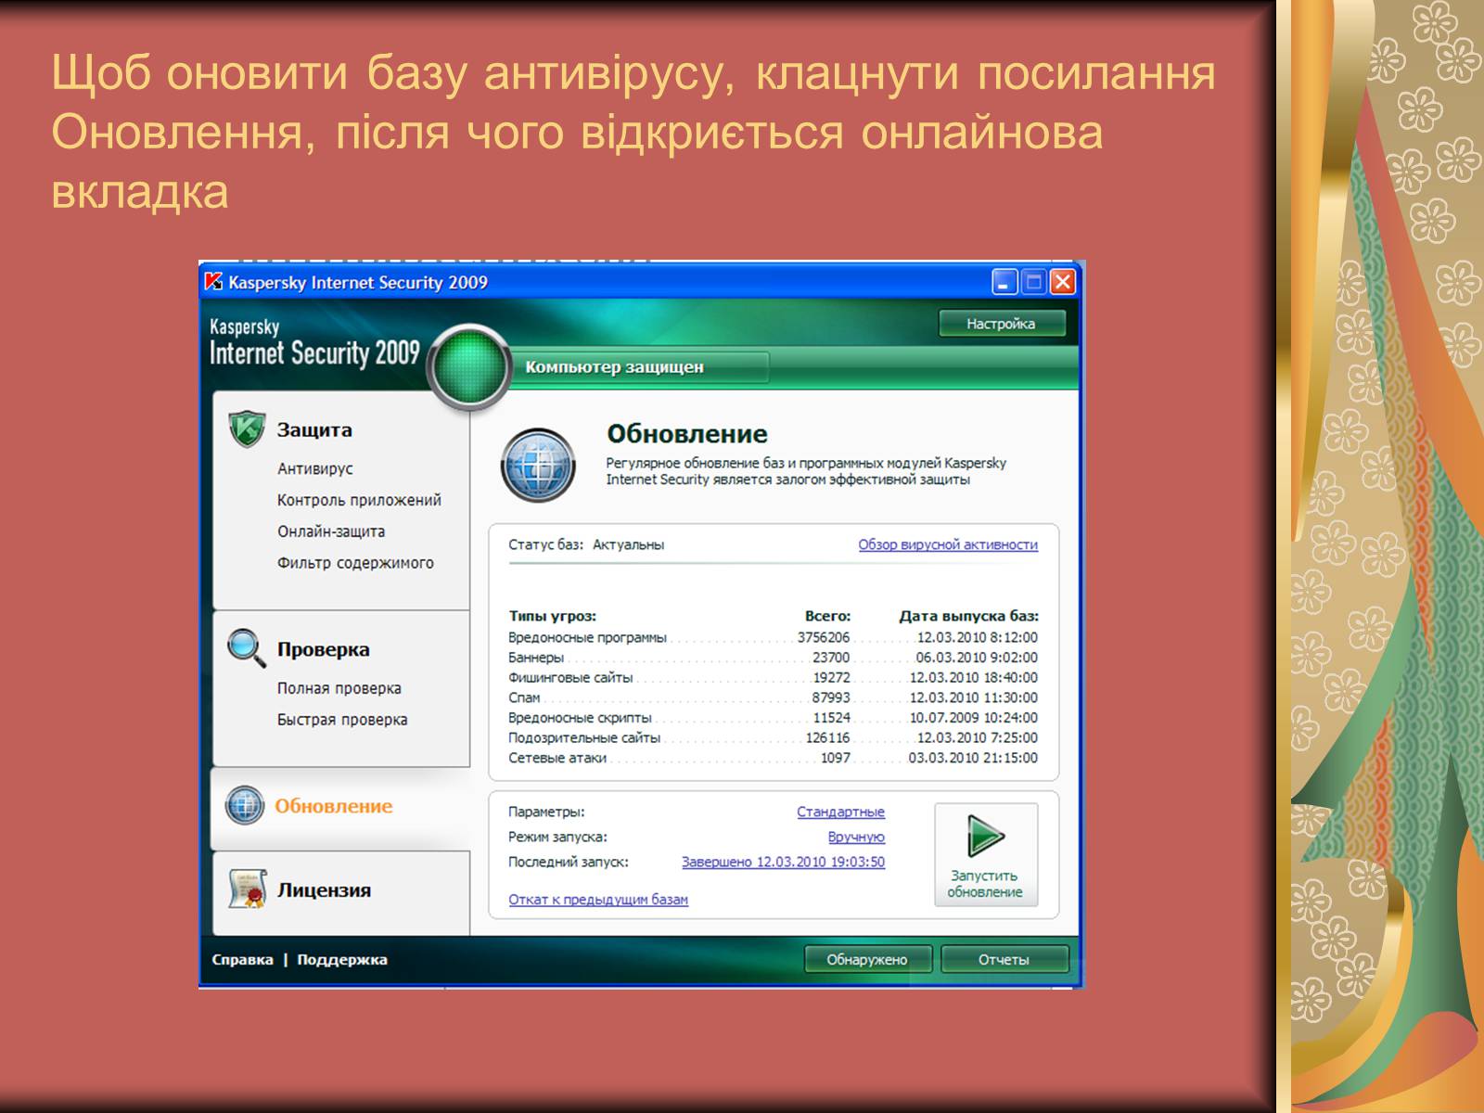Click the green play arrow to start update
The image size is (1484, 1113).
(x=985, y=836)
